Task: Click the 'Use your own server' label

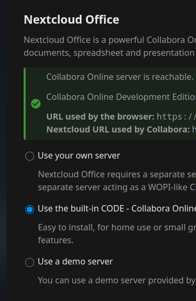Action: click(x=79, y=156)
